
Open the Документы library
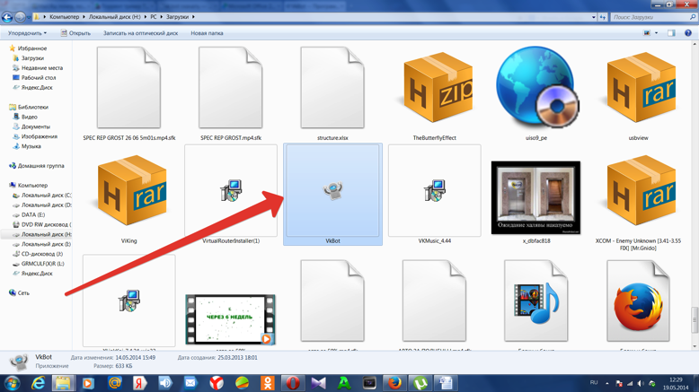(x=36, y=126)
